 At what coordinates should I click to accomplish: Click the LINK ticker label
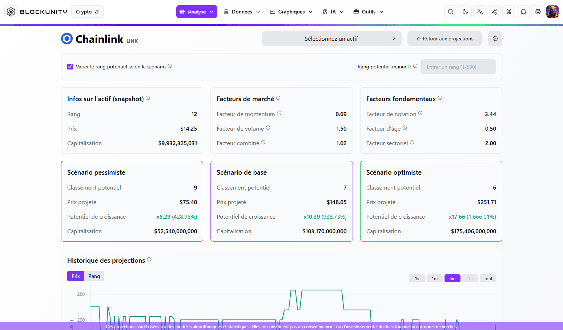(x=132, y=41)
